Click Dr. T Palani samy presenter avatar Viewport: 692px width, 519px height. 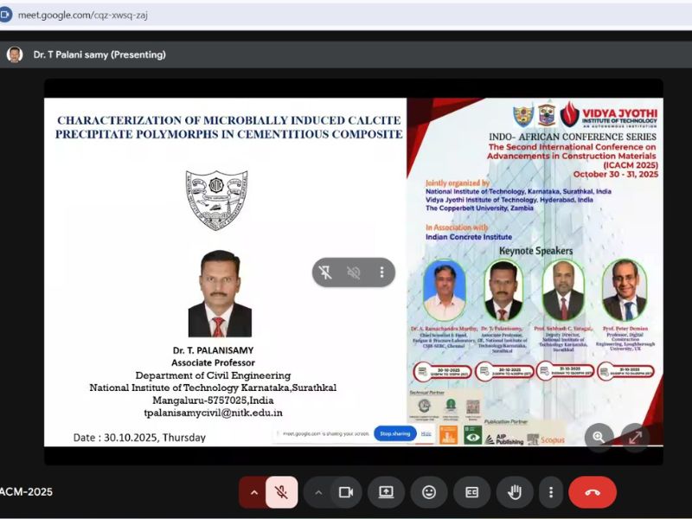pyautogui.click(x=15, y=54)
